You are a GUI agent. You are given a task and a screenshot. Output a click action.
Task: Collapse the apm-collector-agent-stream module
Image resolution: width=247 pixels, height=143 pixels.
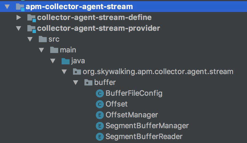pos(7,7)
